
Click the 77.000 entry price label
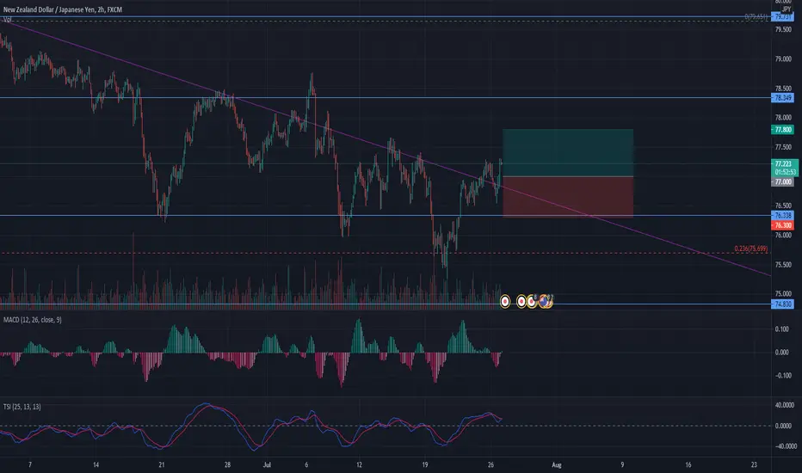pyautogui.click(x=782, y=182)
